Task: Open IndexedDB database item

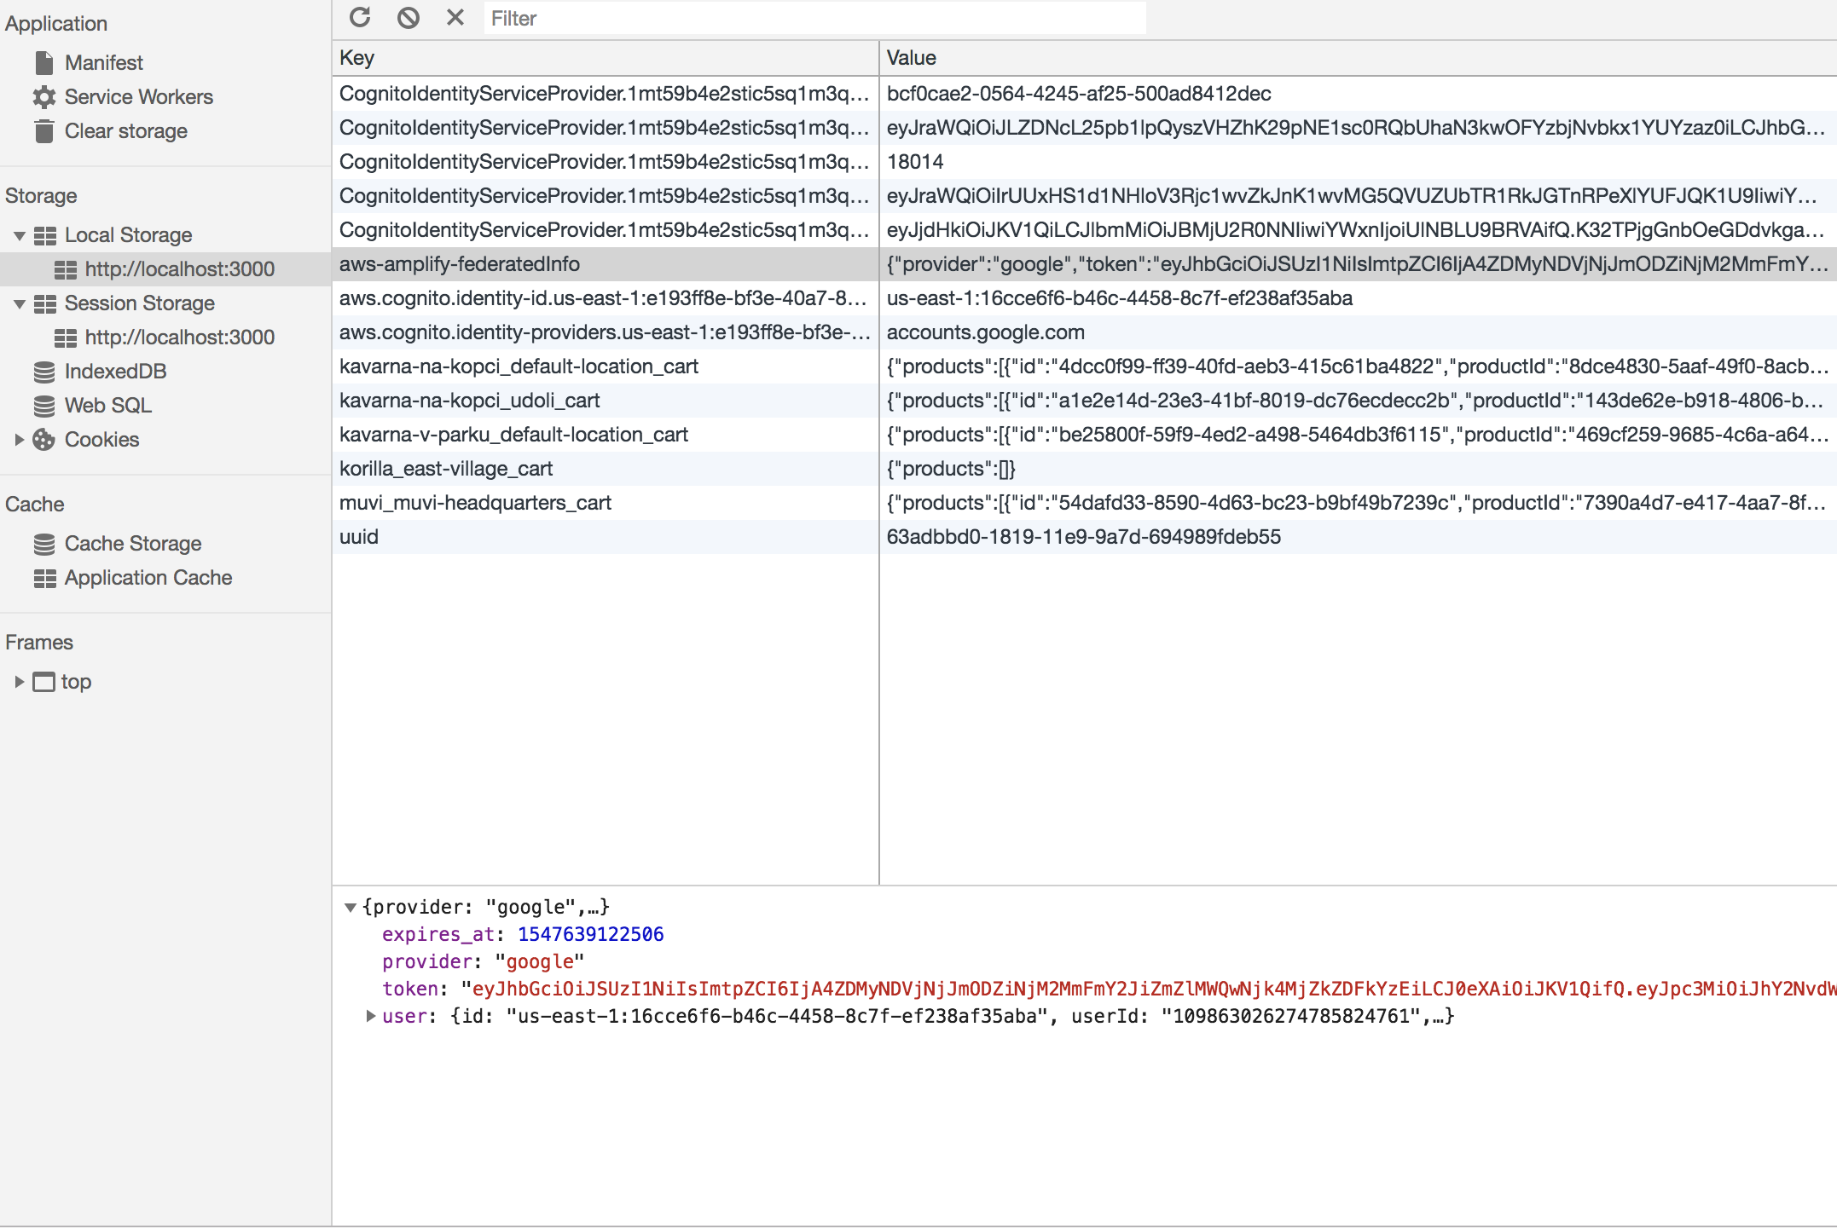Action: [x=115, y=371]
